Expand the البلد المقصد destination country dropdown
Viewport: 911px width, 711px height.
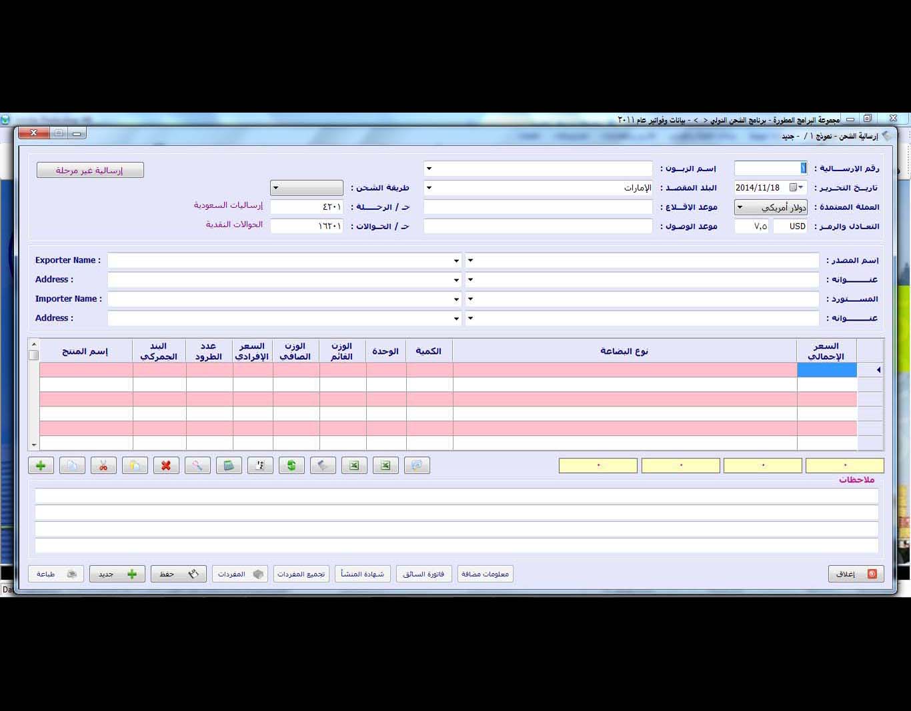click(x=429, y=188)
